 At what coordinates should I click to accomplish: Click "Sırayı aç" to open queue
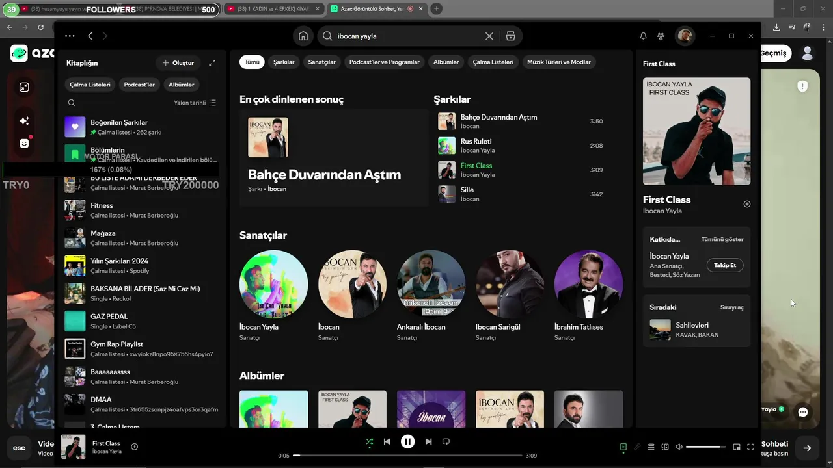(732, 307)
